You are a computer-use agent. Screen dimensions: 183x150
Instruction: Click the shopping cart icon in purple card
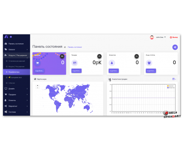(x=38, y=63)
